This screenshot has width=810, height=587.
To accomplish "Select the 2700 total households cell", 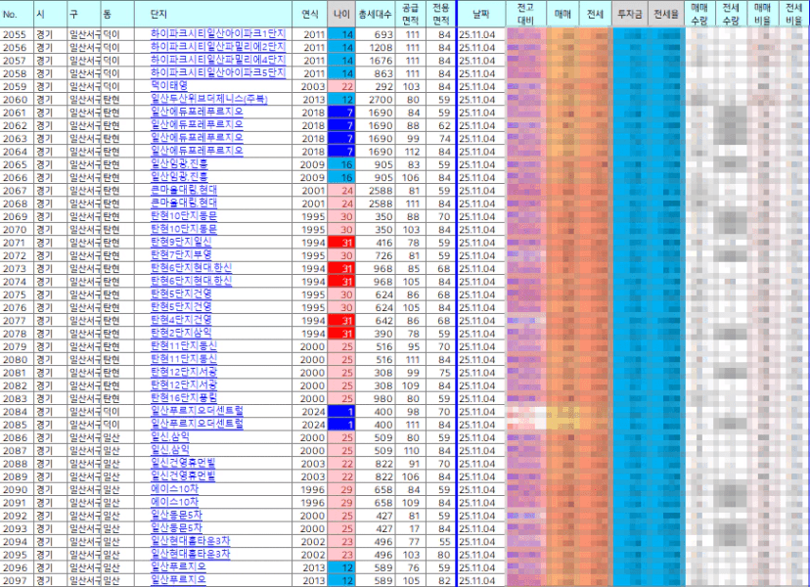I will (375, 99).
